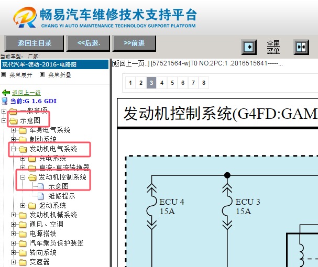Click the top-level 示意图 folder icon
318x267 pixels.
point(14,121)
